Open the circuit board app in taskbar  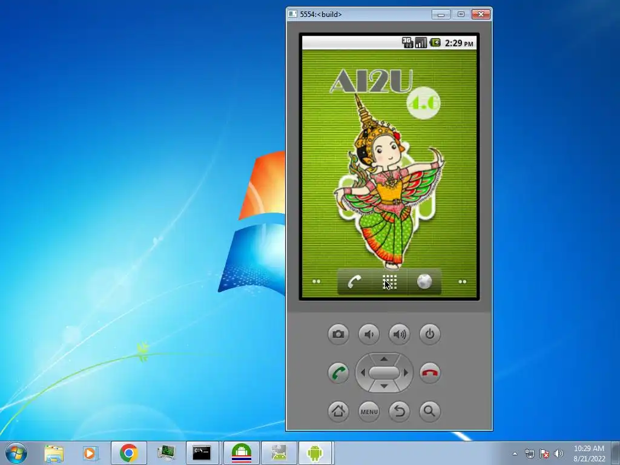point(166,453)
